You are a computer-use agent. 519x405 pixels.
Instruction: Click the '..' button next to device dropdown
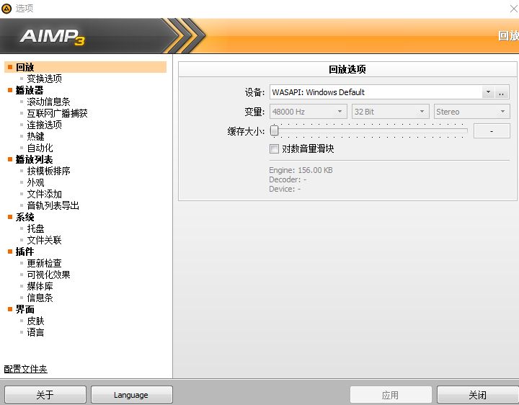pyautogui.click(x=502, y=92)
